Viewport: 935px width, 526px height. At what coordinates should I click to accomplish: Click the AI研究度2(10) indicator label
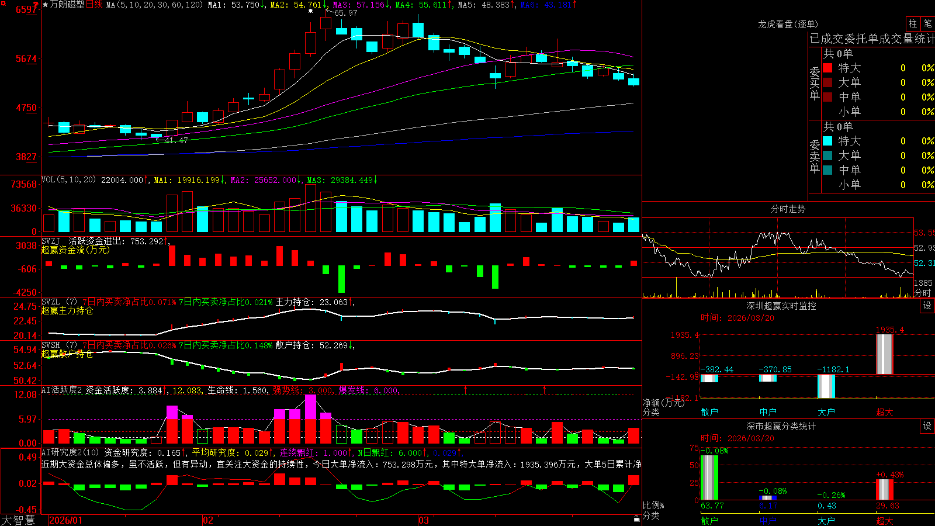point(70,452)
